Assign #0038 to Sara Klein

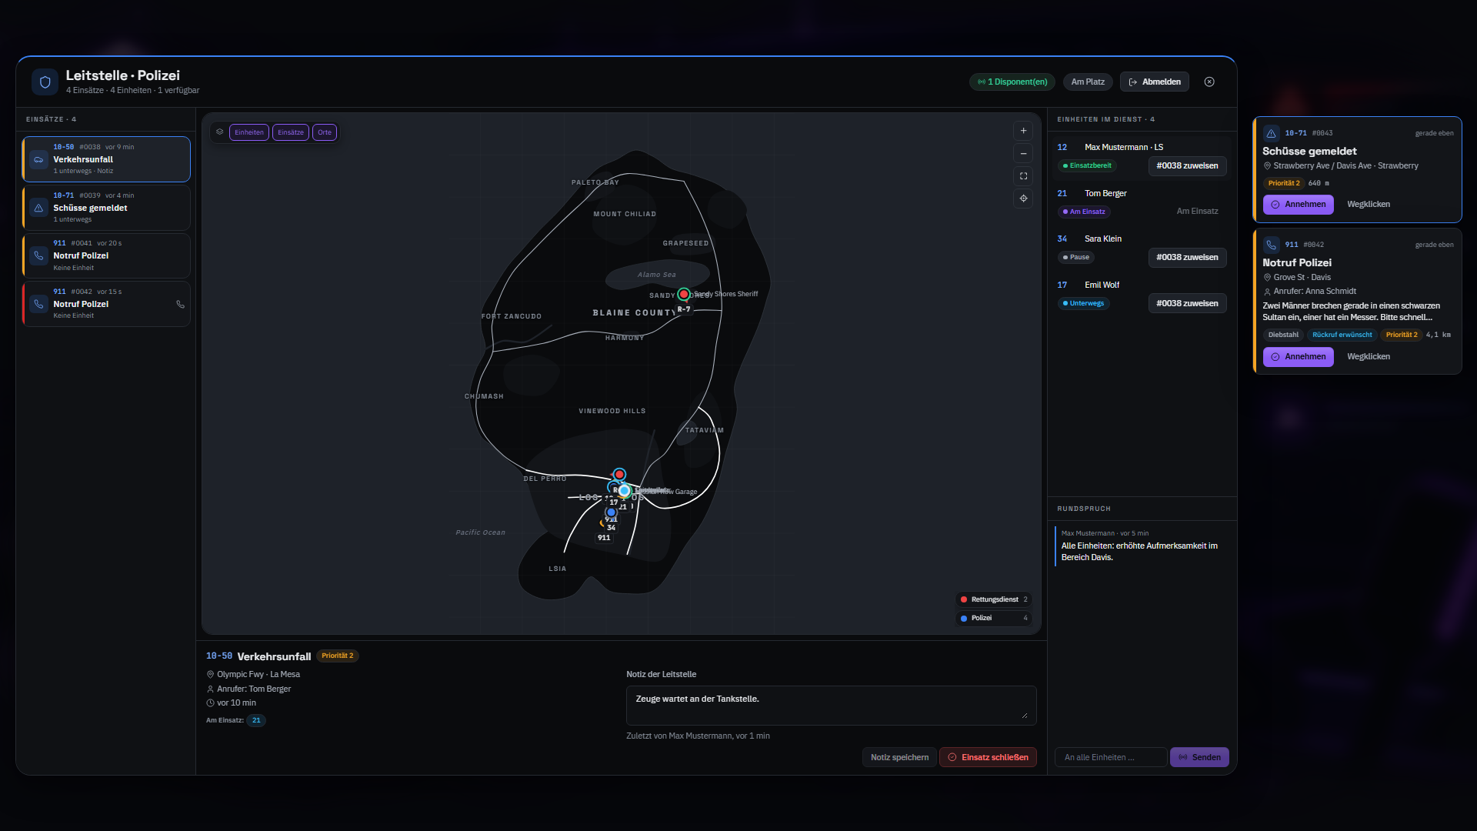(x=1187, y=257)
